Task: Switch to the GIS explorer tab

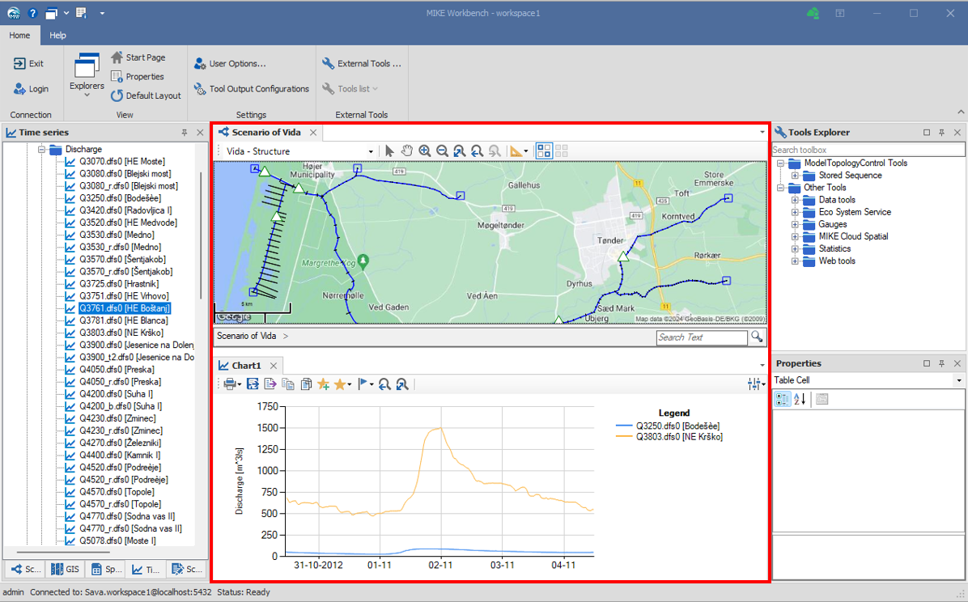Action: coord(65,570)
